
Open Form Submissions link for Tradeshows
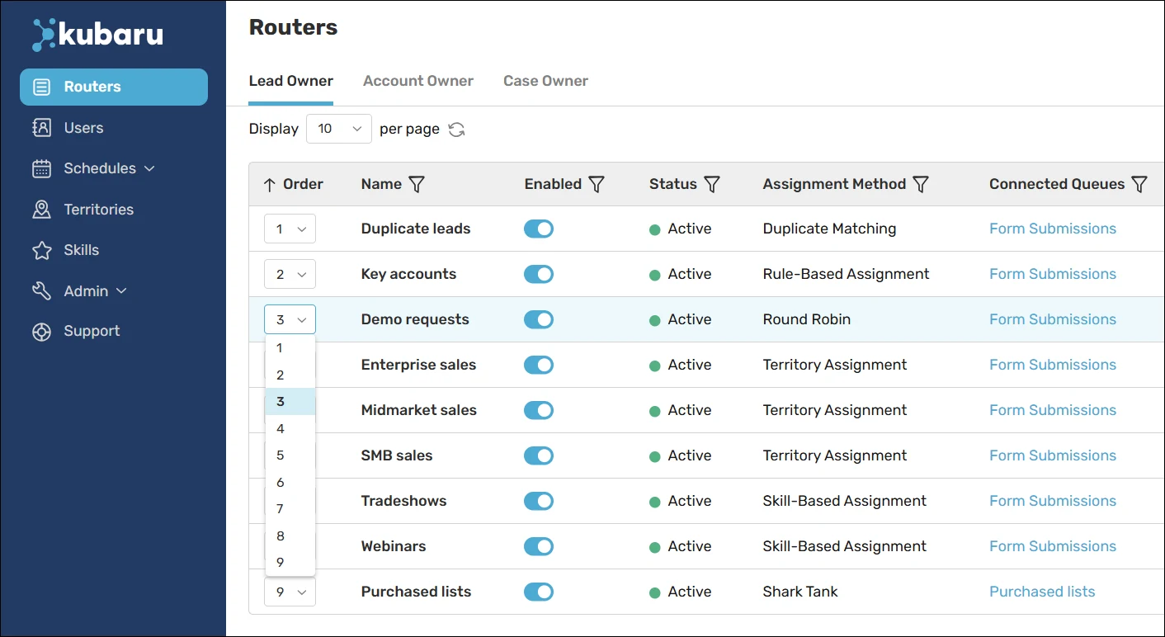[1053, 502]
